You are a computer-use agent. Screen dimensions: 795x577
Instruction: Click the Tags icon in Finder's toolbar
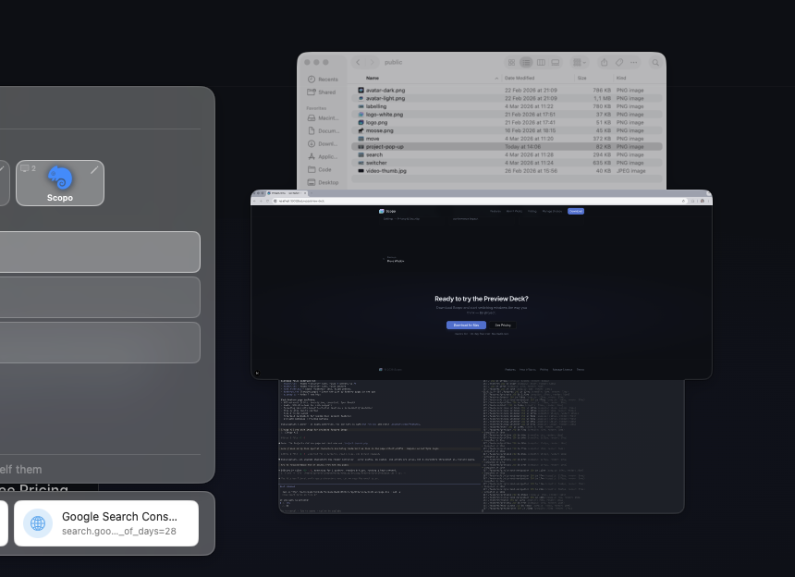[619, 62]
